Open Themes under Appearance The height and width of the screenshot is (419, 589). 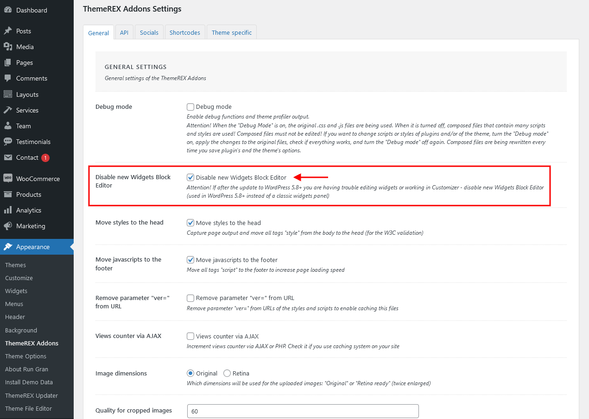[15, 265]
